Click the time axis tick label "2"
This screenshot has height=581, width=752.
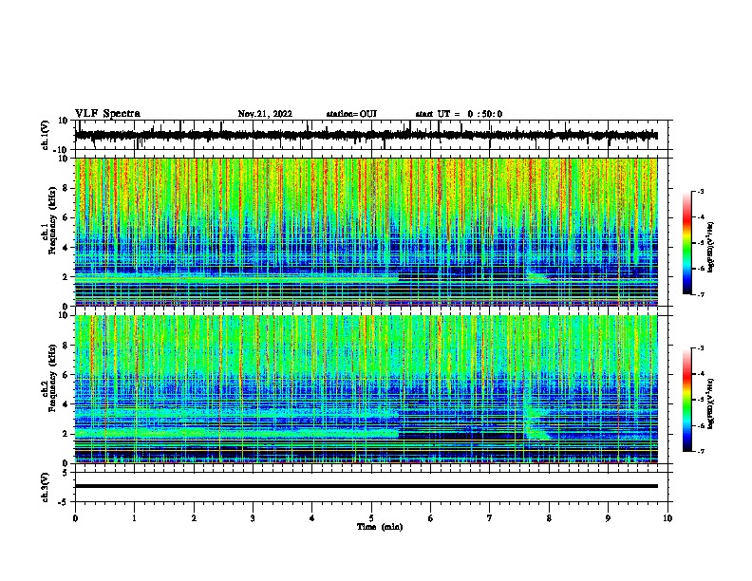pyautogui.click(x=194, y=518)
